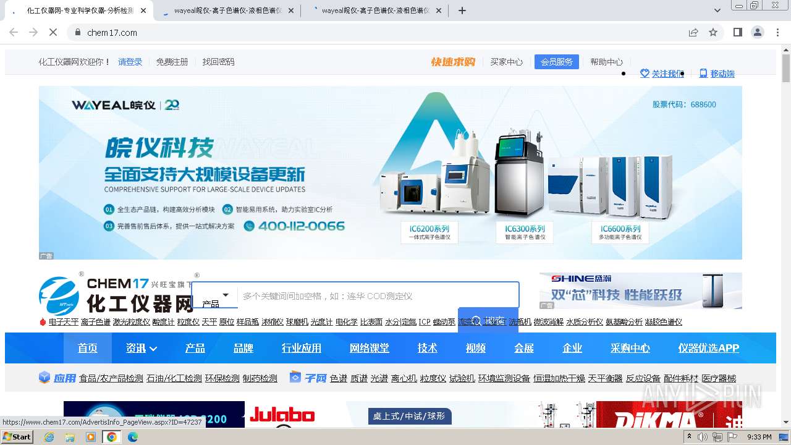This screenshot has height=445, width=791.
Task: Expand the 产品 search category dropdown
Action: click(215, 295)
